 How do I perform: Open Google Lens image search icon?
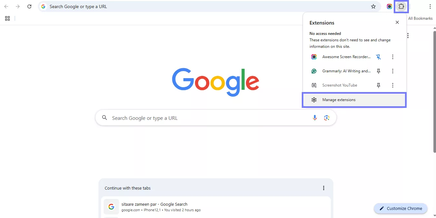[x=327, y=118]
